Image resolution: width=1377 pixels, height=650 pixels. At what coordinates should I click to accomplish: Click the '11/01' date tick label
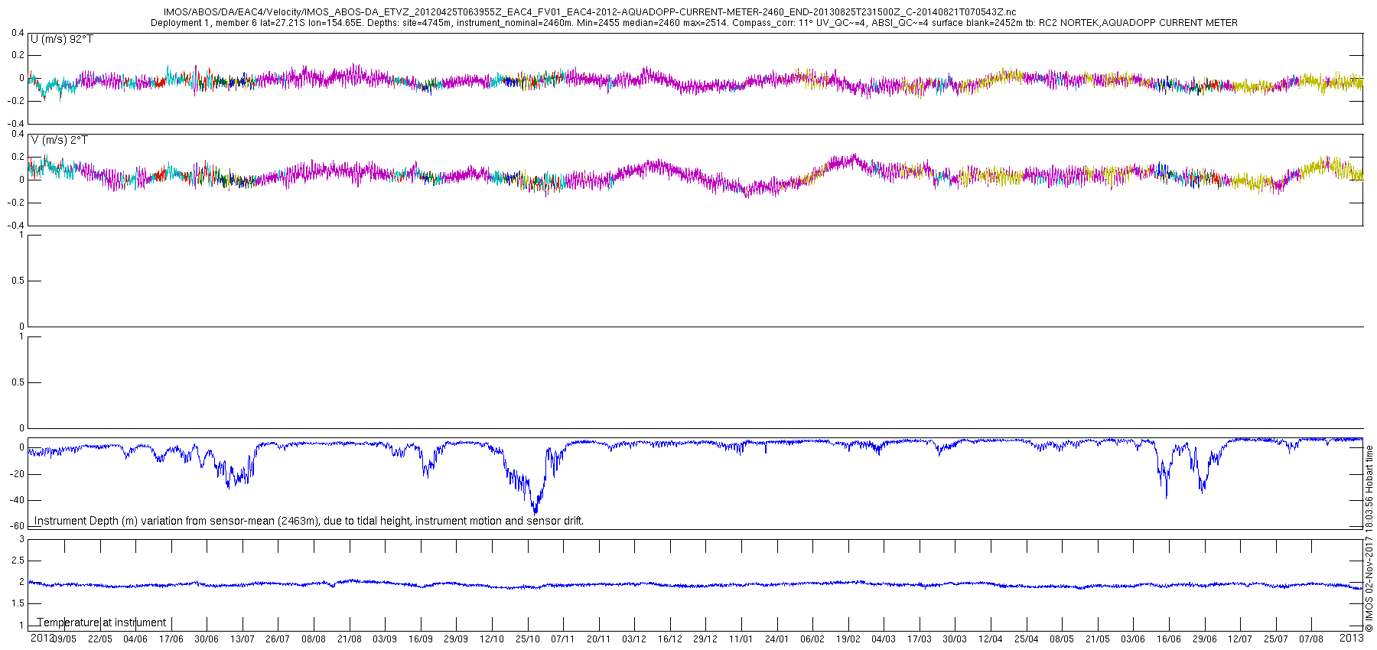[x=741, y=639]
